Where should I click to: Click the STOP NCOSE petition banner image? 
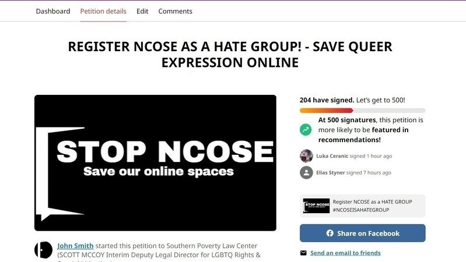coord(155,163)
